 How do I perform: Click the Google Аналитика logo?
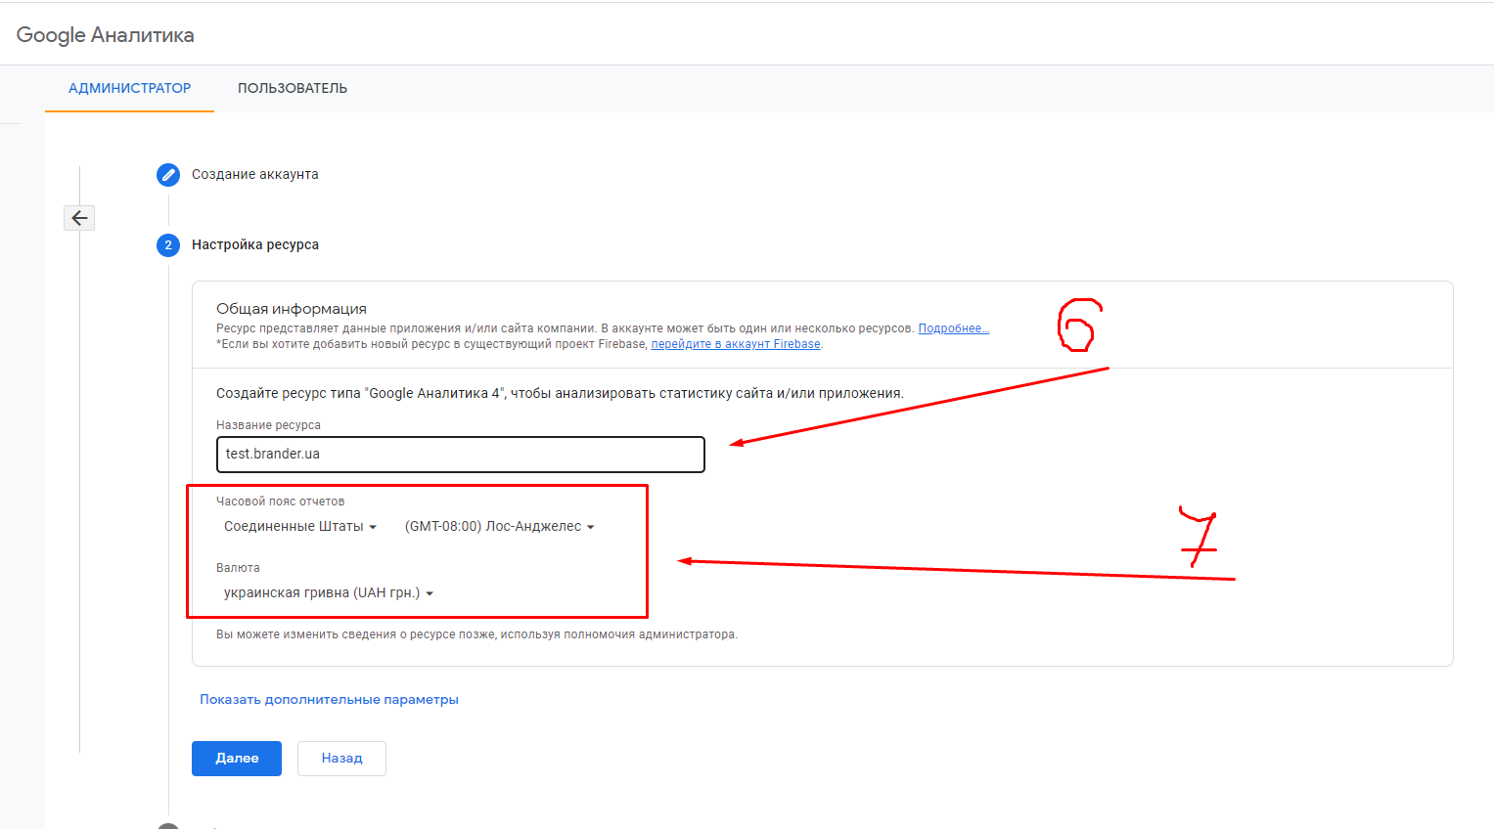click(106, 35)
